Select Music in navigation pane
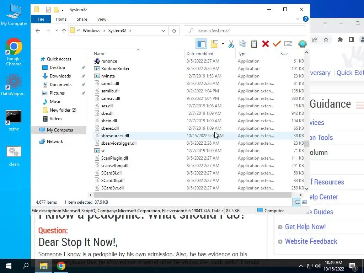Viewport: 364px width, 273px height. point(55,102)
